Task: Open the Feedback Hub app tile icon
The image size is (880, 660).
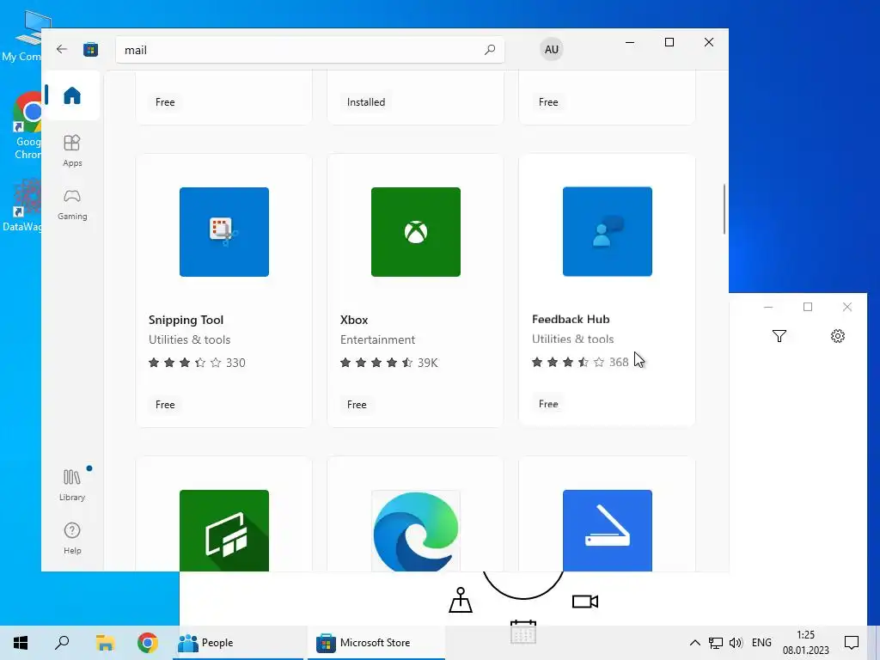Action: (x=608, y=231)
